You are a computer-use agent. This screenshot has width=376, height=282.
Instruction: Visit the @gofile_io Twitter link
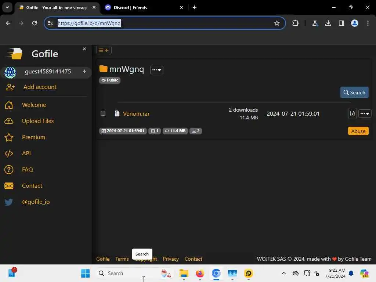[x=36, y=202]
